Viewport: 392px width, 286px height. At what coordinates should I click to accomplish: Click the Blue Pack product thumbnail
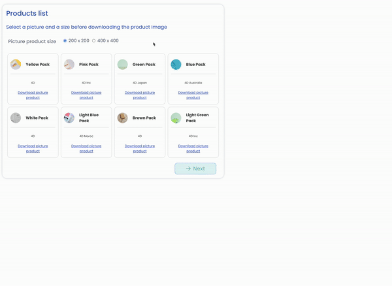(x=176, y=65)
